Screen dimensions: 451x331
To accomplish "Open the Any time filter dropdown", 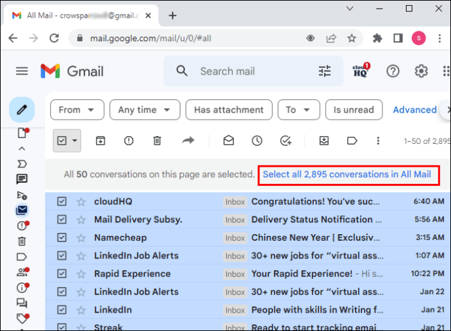I will click(144, 110).
